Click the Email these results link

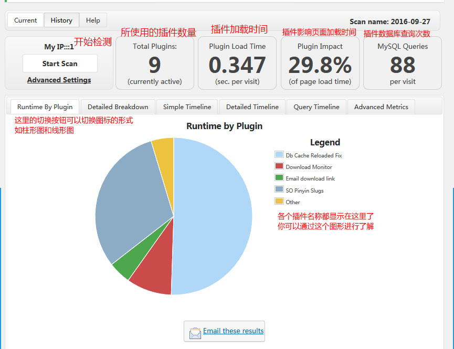(x=233, y=331)
